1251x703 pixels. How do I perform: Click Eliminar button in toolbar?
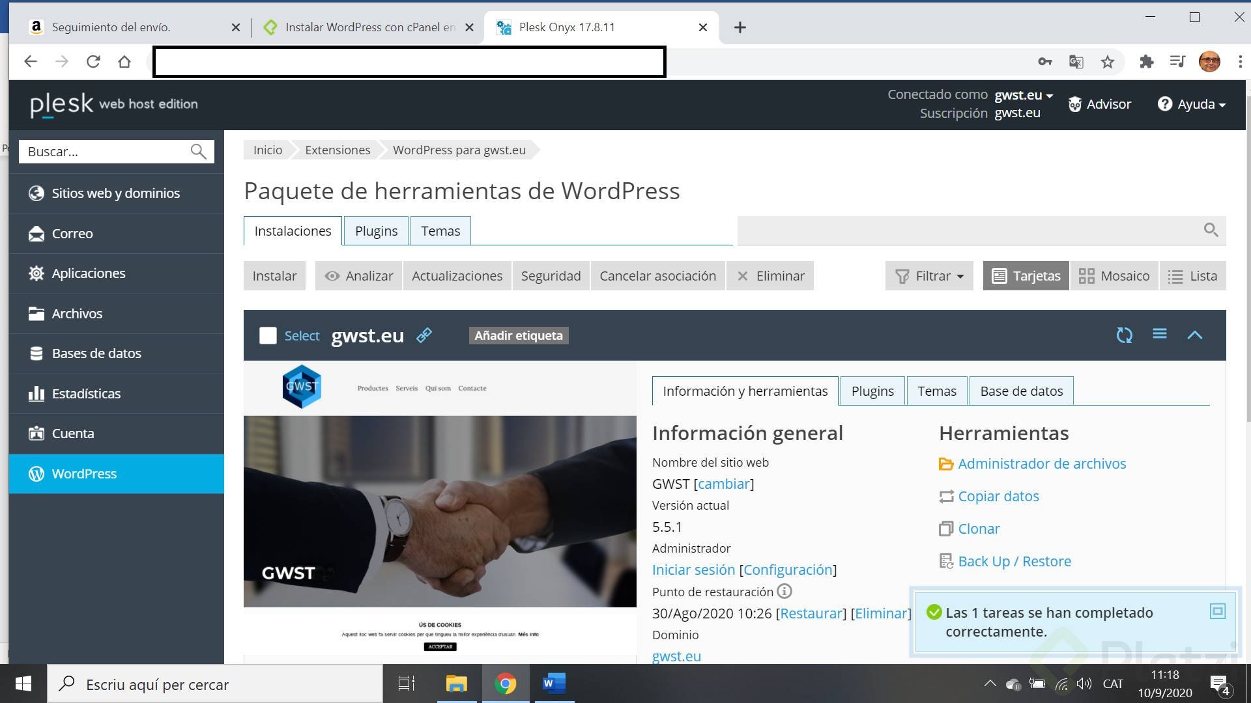770,276
